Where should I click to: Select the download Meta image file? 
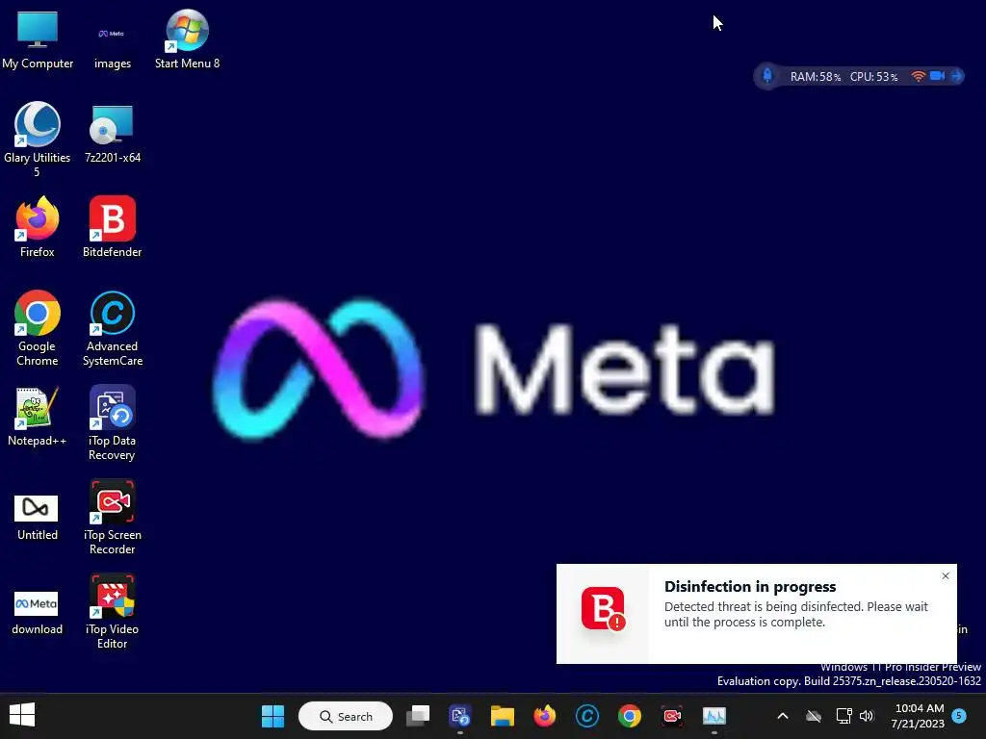pyautogui.click(x=38, y=611)
